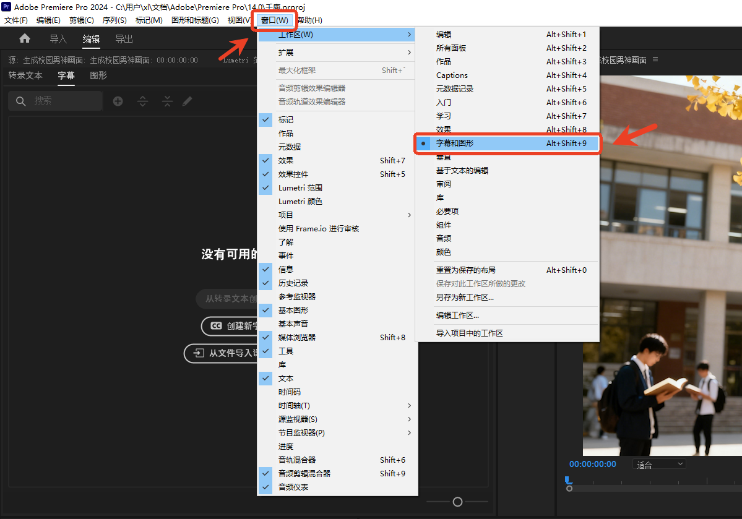Uncheck the Lumetri 范围 panel item
The image size is (742, 519).
tap(300, 187)
